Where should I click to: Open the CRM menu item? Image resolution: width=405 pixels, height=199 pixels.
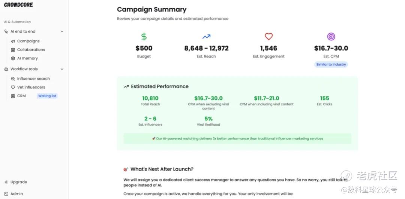(x=21, y=96)
